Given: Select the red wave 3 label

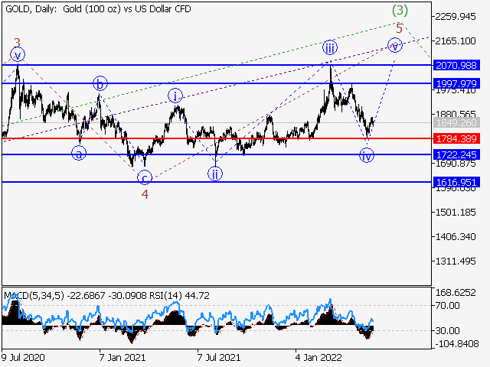Looking at the screenshot, I should point(17,43).
